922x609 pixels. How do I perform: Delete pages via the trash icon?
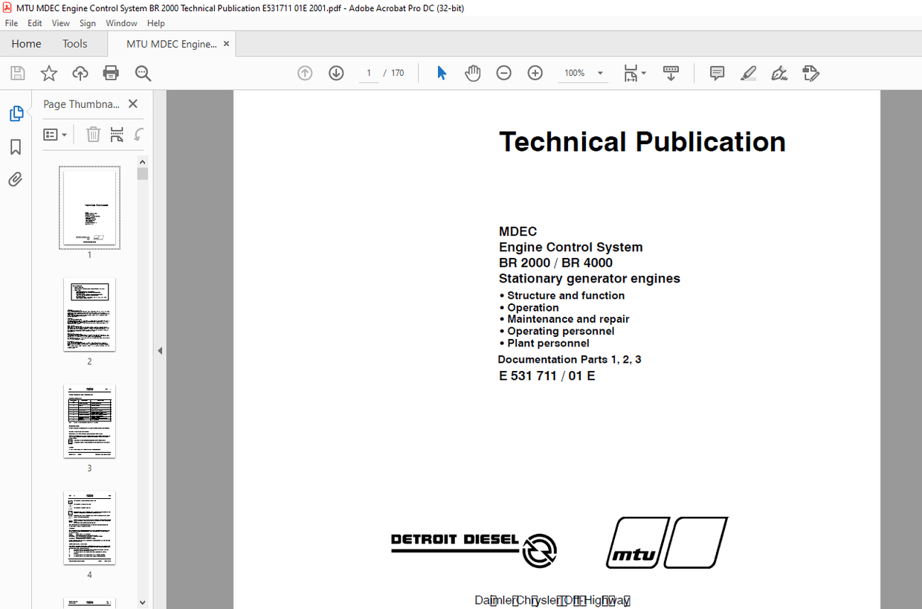(x=93, y=135)
